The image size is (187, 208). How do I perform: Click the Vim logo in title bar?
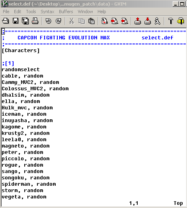[x=5, y=4]
